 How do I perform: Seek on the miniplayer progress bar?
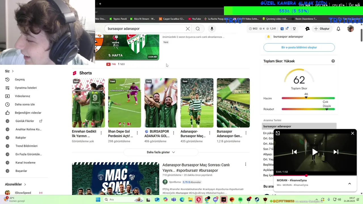315,175
